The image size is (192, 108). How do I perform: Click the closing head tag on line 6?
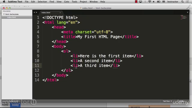[x=60, y=41]
